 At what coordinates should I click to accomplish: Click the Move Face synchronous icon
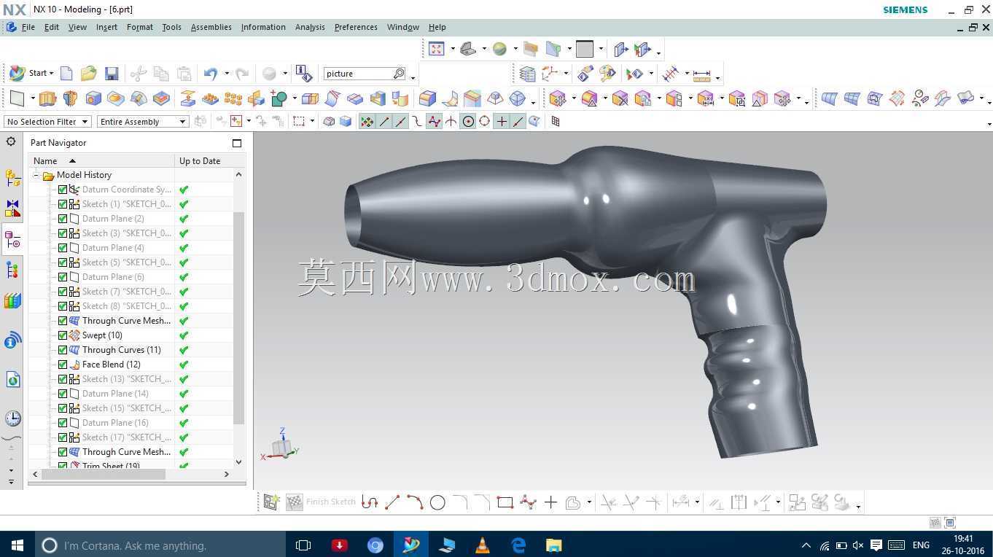point(558,98)
